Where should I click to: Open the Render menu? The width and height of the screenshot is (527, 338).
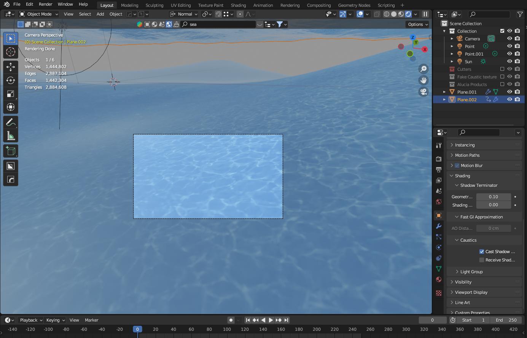coord(45,4)
